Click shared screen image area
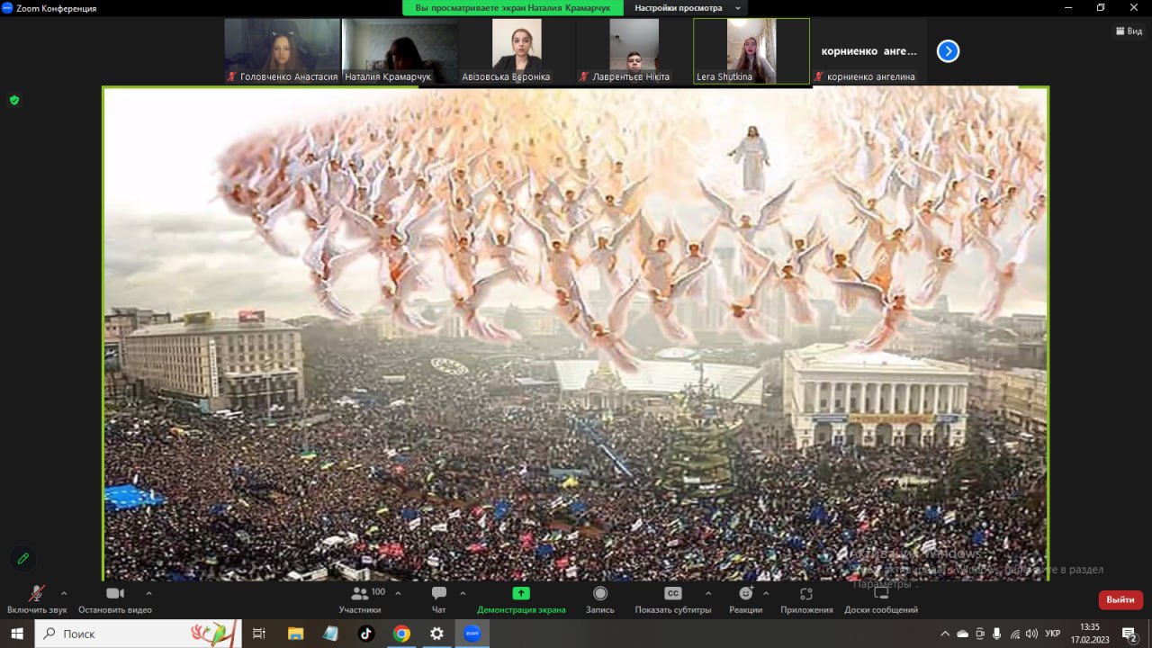 click(576, 333)
